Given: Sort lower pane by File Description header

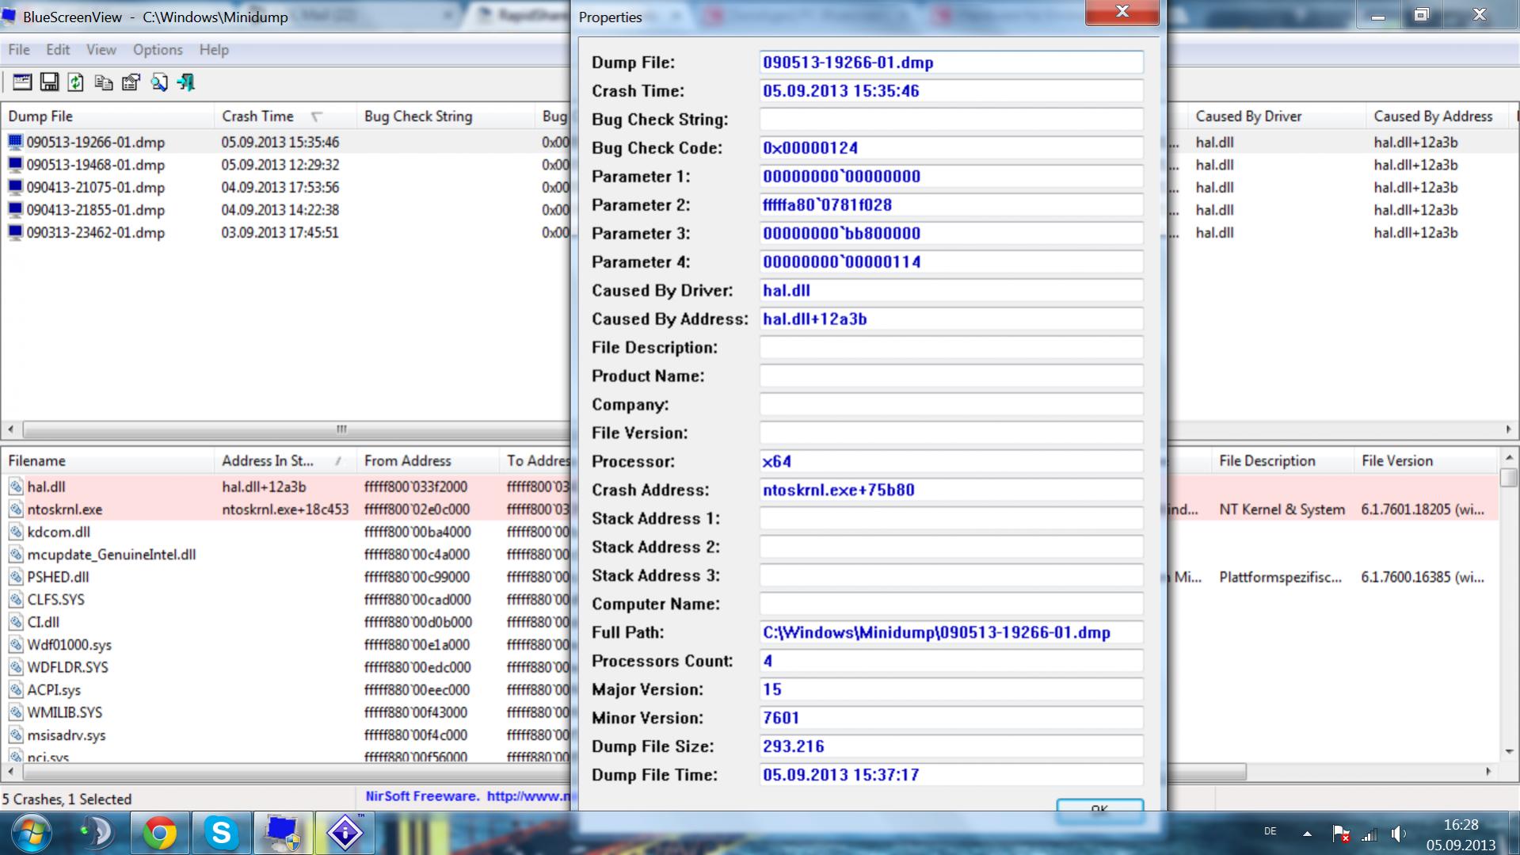Looking at the screenshot, I should (1282, 461).
